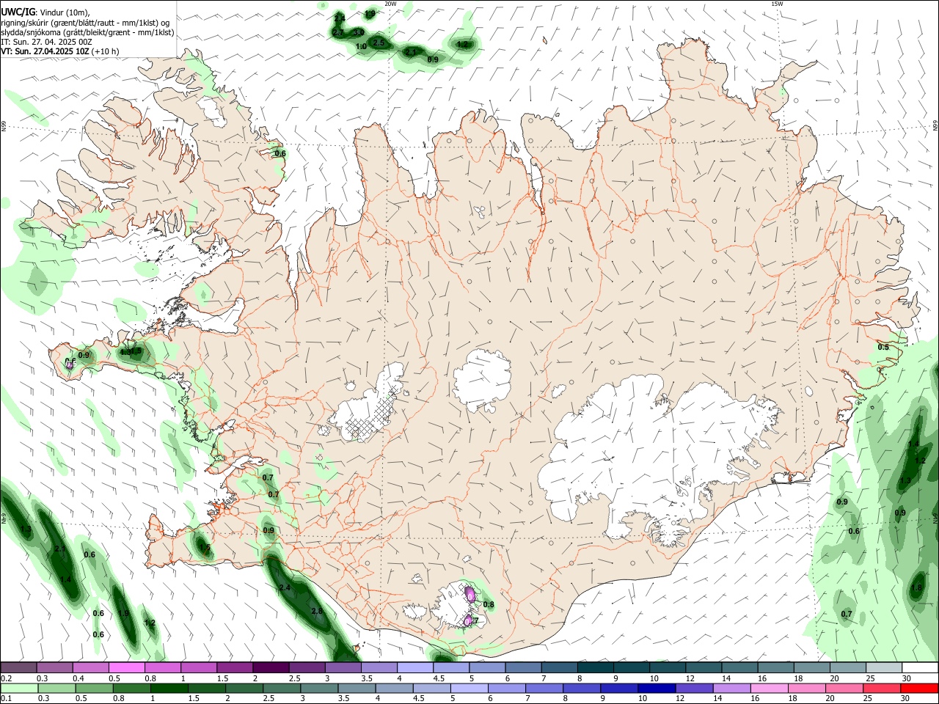
Task: Click the 'rigning/skúrir' legend description line
Action: tap(86, 23)
